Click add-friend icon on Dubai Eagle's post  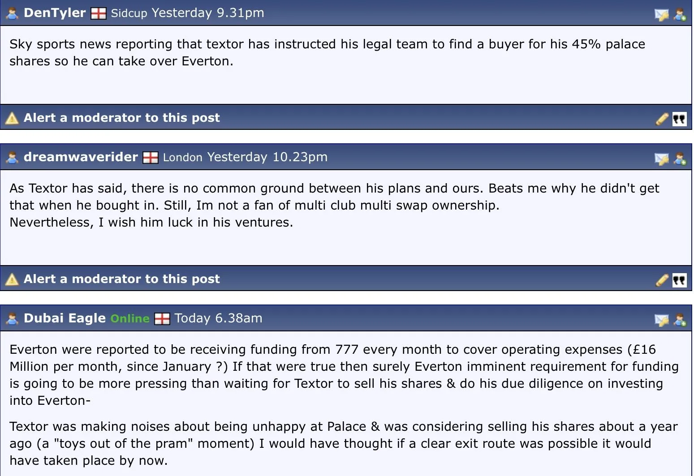click(680, 320)
